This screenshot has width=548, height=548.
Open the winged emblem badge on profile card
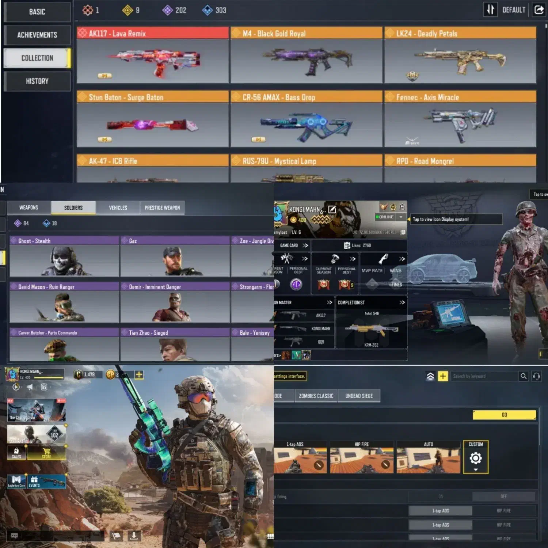click(x=383, y=207)
